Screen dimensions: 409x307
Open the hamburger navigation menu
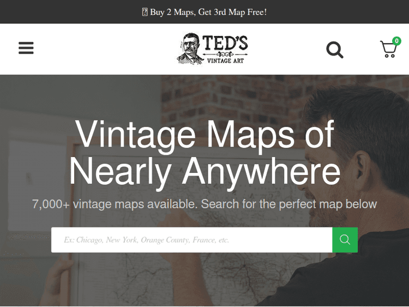26,48
